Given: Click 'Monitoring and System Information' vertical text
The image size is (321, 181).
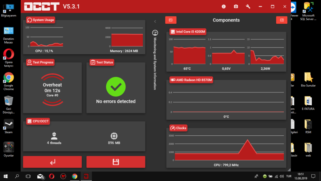Looking at the screenshot, I should (x=155, y=64).
